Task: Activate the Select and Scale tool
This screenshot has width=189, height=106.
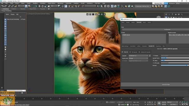Action: (46, 6)
